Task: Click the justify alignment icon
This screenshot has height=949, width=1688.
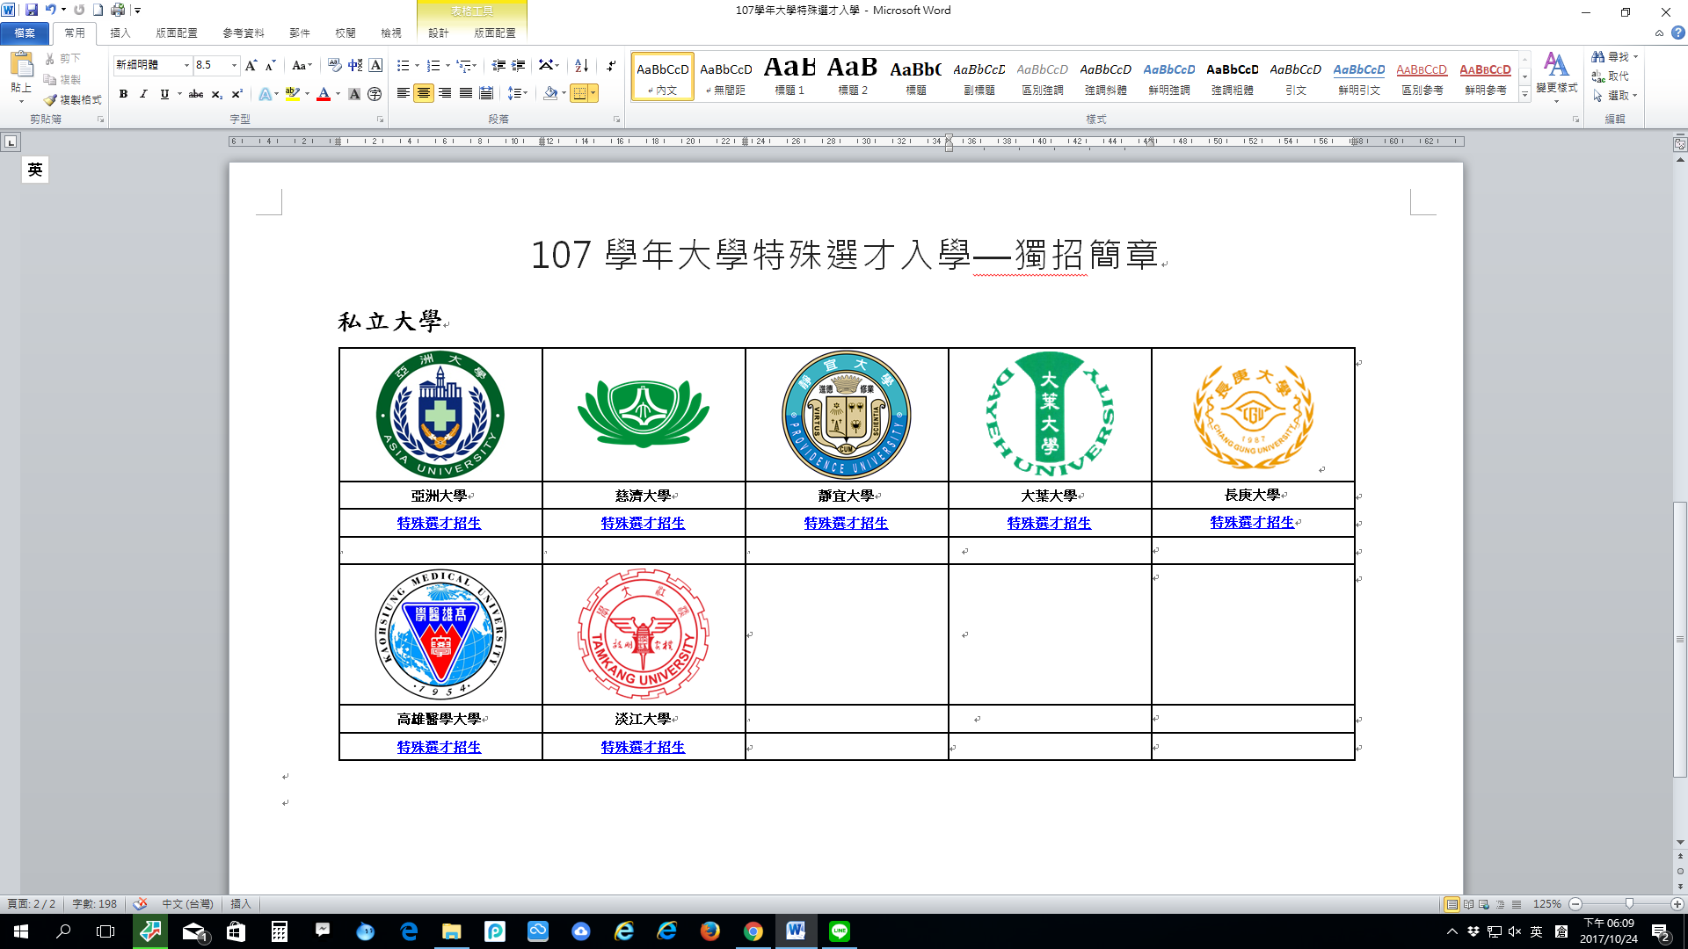Action: coord(465,93)
